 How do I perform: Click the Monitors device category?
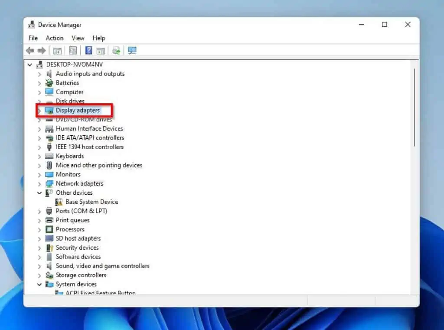(x=68, y=174)
